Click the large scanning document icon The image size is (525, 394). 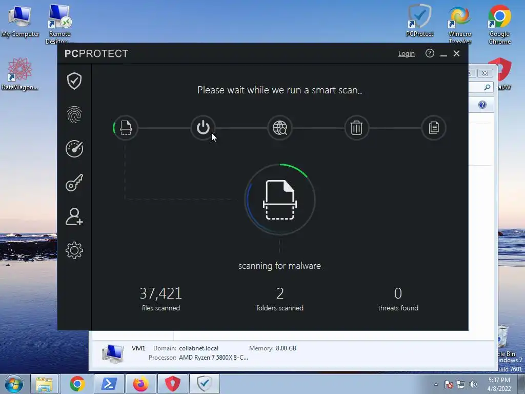pyautogui.click(x=280, y=200)
